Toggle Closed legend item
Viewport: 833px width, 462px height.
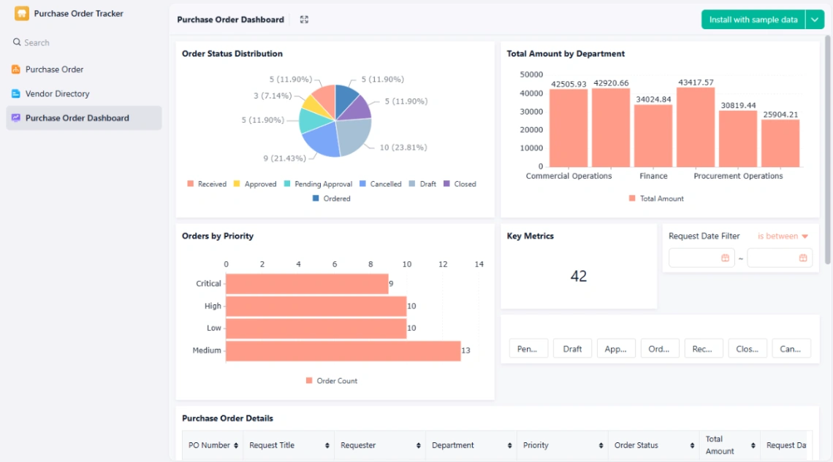click(460, 184)
